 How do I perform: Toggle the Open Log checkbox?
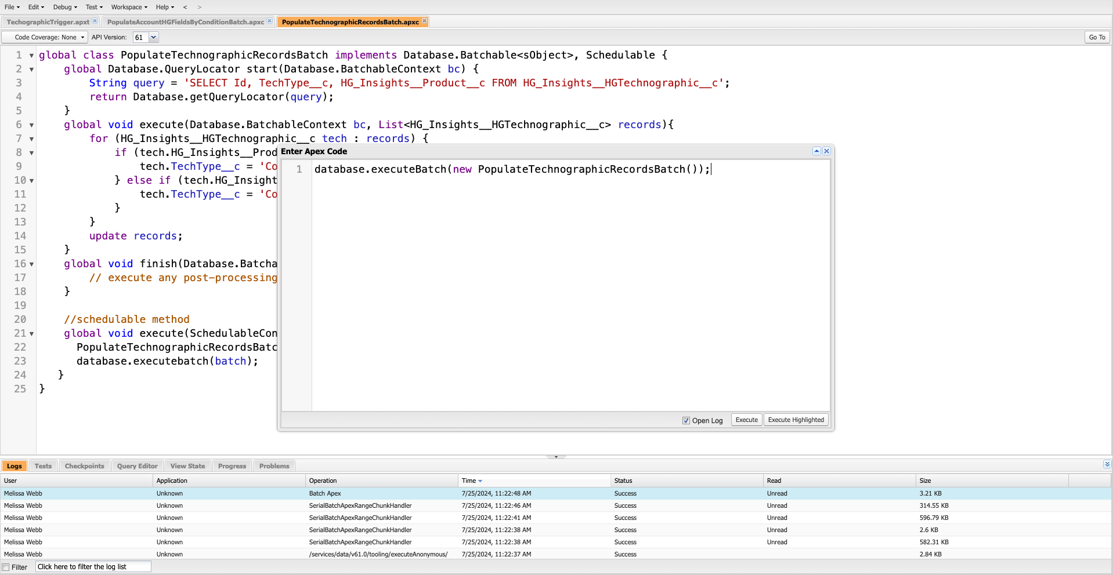coord(686,421)
